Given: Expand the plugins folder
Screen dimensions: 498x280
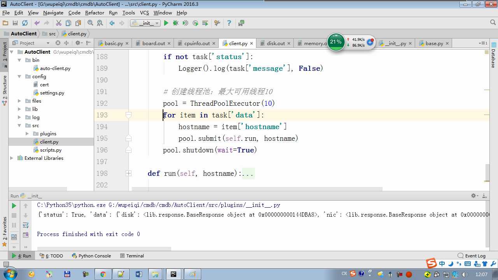Looking at the screenshot, I should tap(27, 133).
